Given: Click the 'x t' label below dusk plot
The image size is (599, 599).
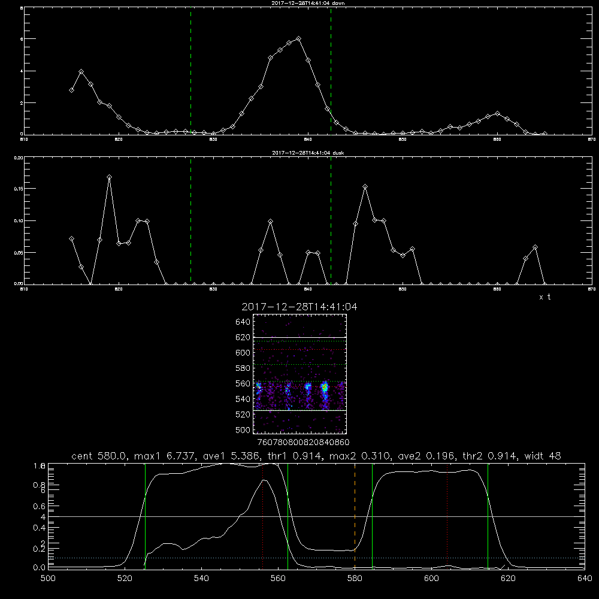Looking at the screenshot, I should (544, 297).
